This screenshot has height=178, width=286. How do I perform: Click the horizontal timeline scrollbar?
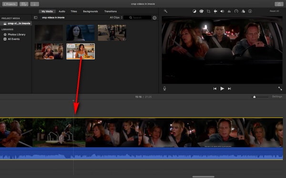pos(203,177)
